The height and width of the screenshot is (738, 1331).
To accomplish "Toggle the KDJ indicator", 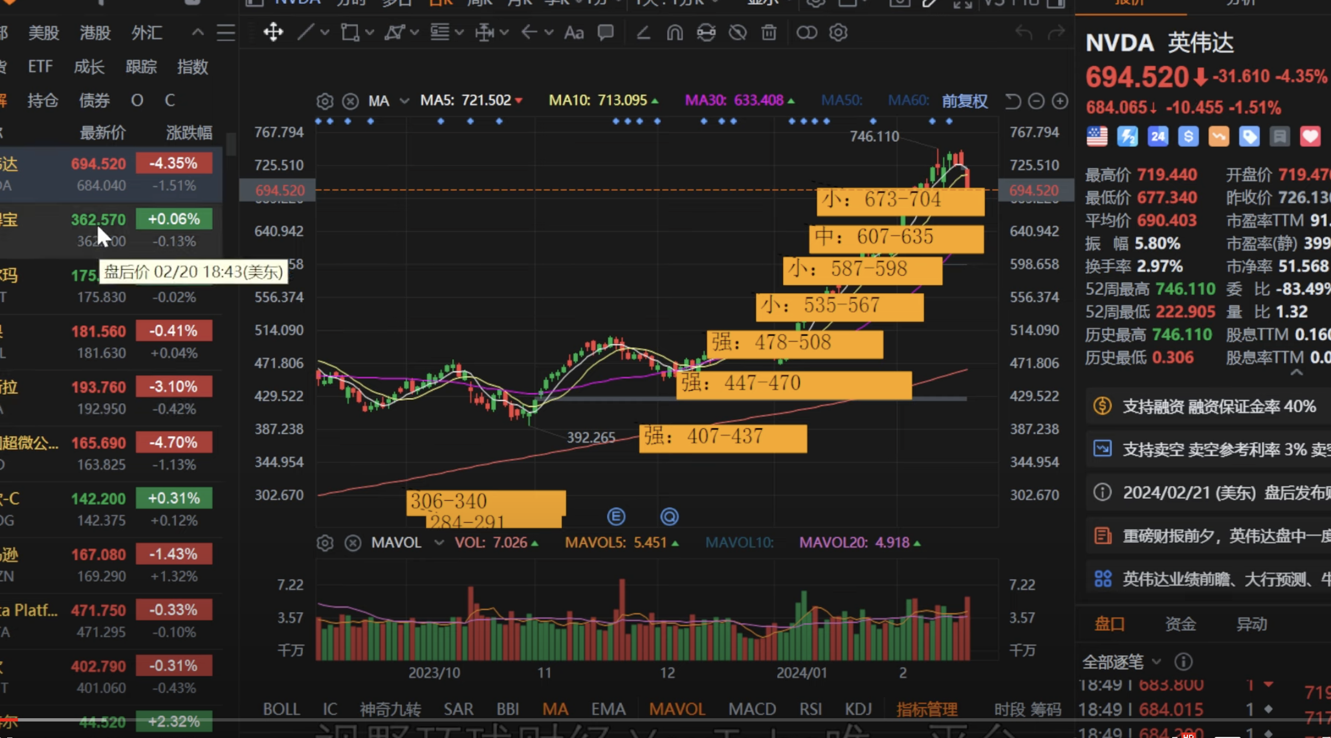I will (858, 709).
